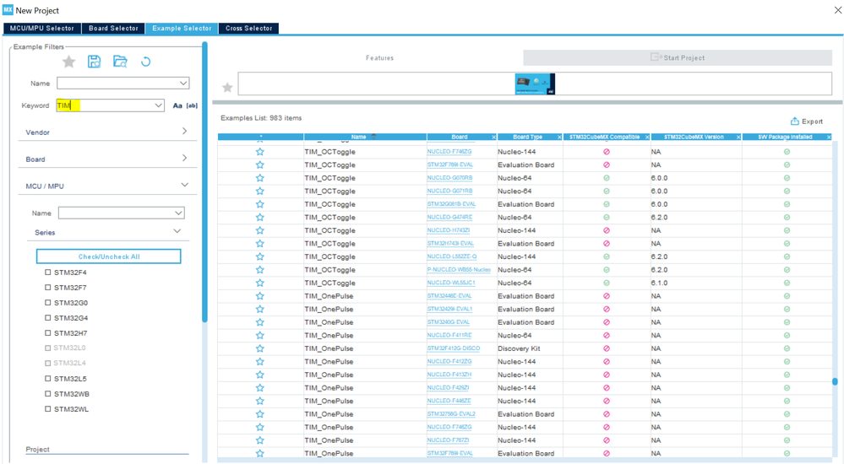This screenshot has width=844, height=464.
Task: Switch to Board Selector tab
Action: (x=113, y=28)
